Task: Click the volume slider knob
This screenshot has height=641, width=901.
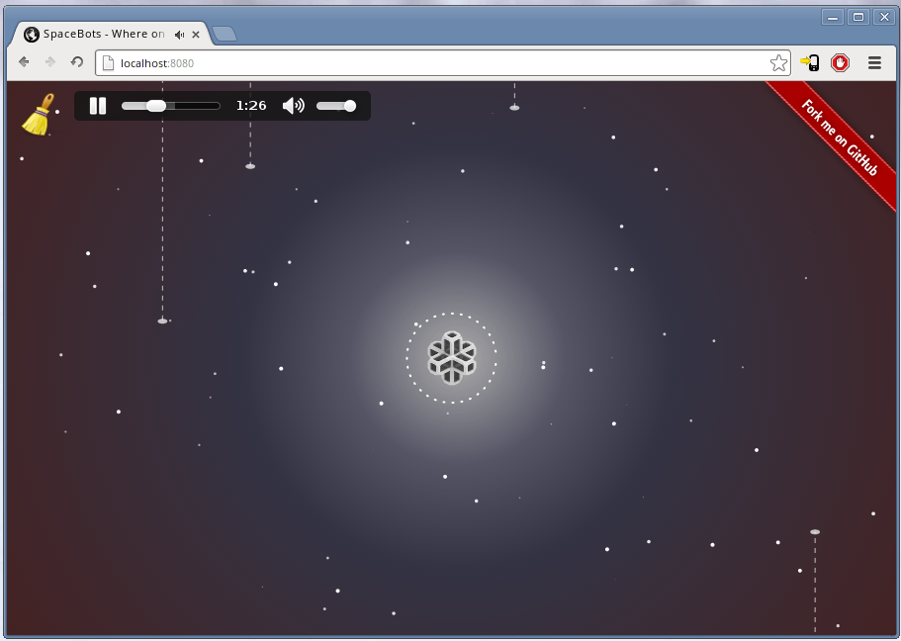Action: click(x=349, y=106)
